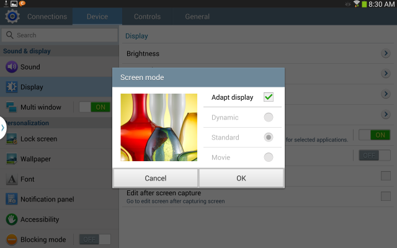This screenshot has width=397, height=248.
Task: Expand the Brightness chevron arrow
Action: click(x=386, y=53)
